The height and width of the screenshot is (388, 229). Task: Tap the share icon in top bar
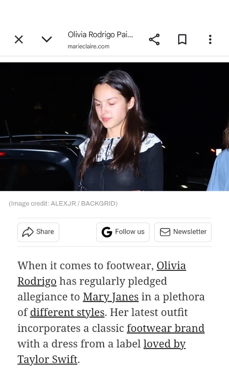pos(154,39)
